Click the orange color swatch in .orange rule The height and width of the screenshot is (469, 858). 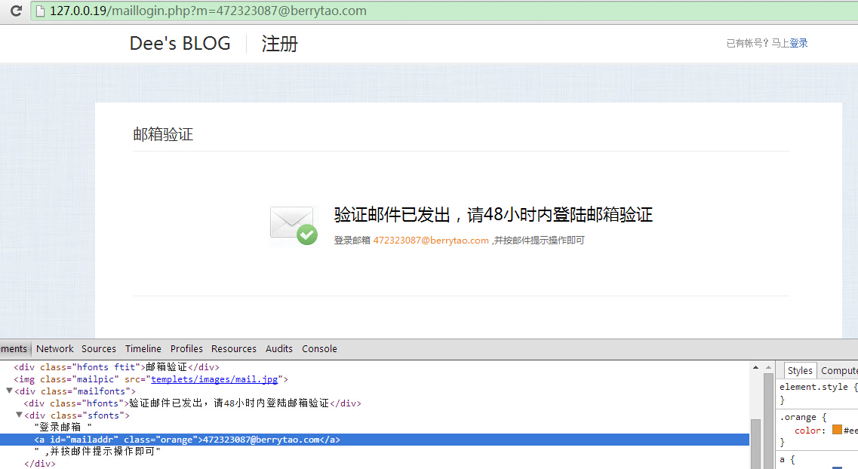pyautogui.click(x=839, y=429)
